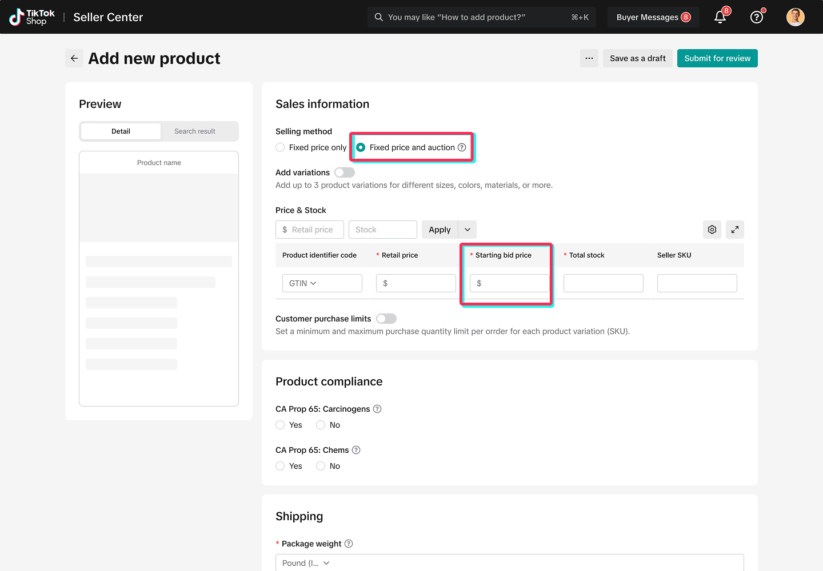This screenshot has height=571, width=823.
Task: Show help for Fixed price and auction
Action: pos(462,147)
